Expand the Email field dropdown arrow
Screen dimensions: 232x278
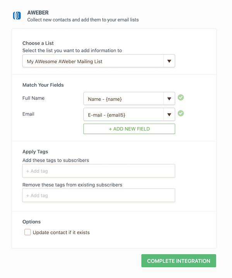[169, 115]
